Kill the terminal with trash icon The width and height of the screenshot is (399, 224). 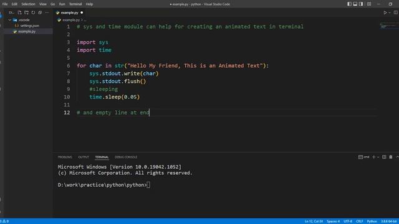click(x=391, y=157)
